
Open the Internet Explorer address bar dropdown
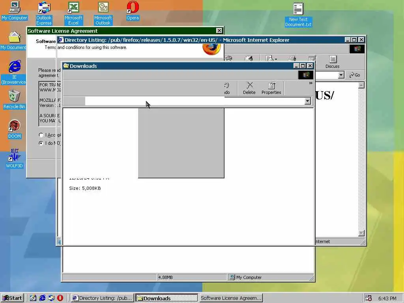pyautogui.click(x=341, y=75)
